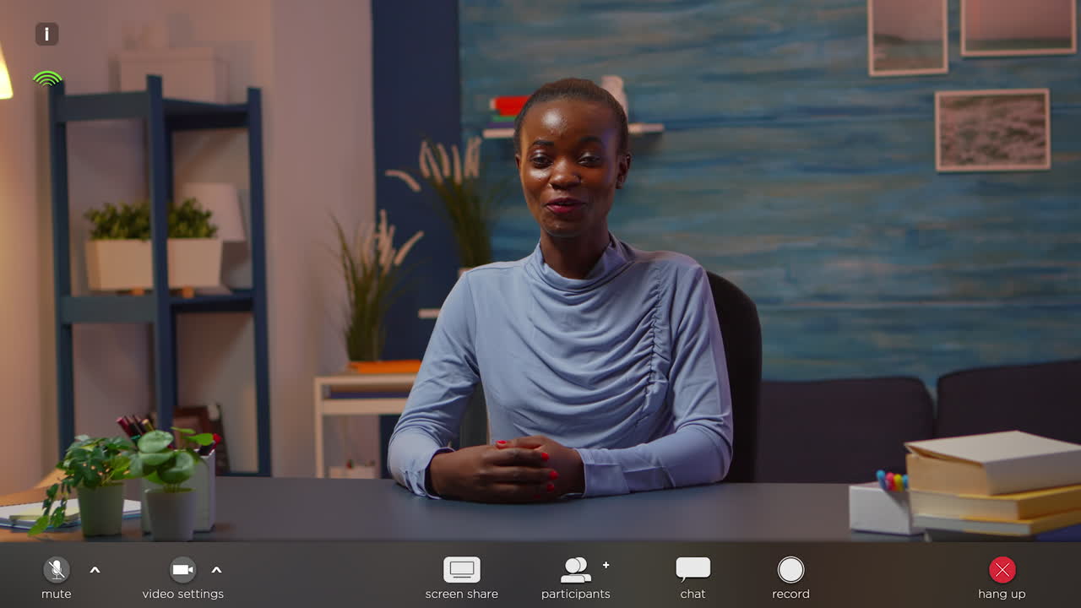The image size is (1081, 608).
Task: Click the screen share text label
Action: tap(461, 593)
